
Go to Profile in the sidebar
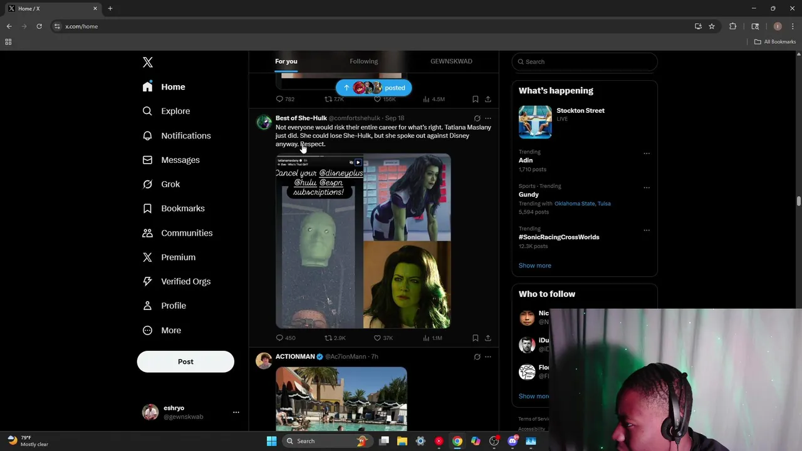[x=165, y=306]
